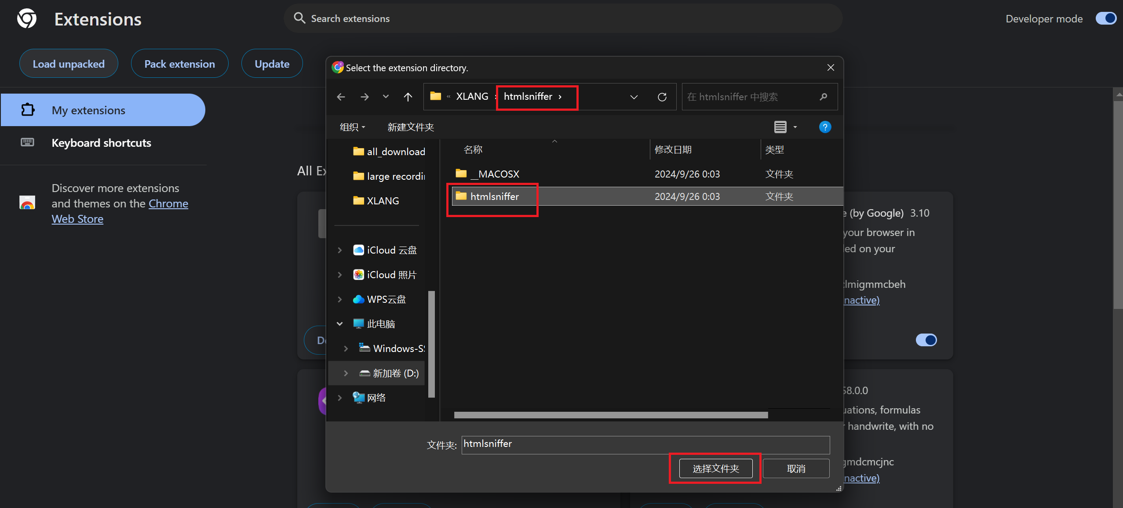Click the back arrow in file dialog
The image size is (1123, 508).
click(x=341, y=97)
